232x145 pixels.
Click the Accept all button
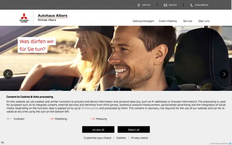point(98,130)
